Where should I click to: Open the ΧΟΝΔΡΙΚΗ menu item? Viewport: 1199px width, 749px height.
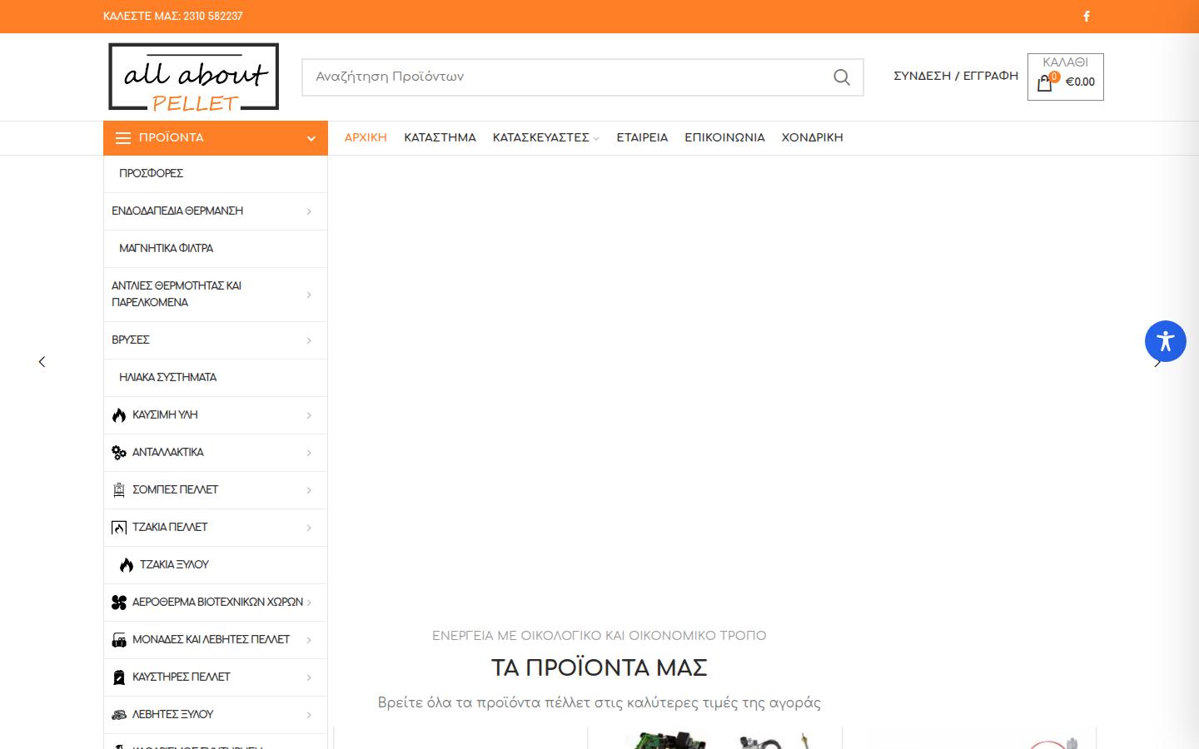click(x=812, y=138)
